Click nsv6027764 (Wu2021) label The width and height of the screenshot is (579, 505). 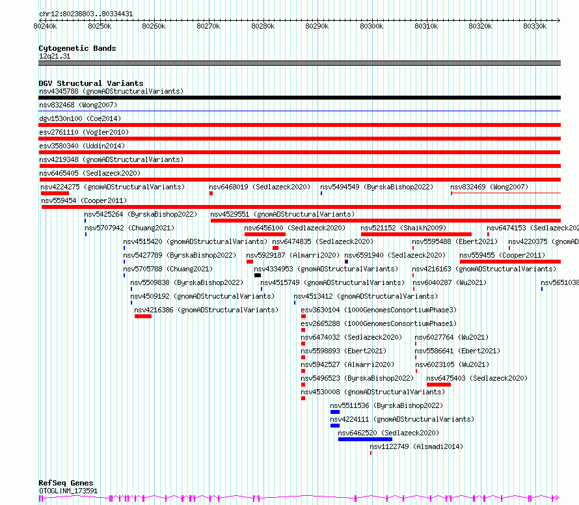451,337
